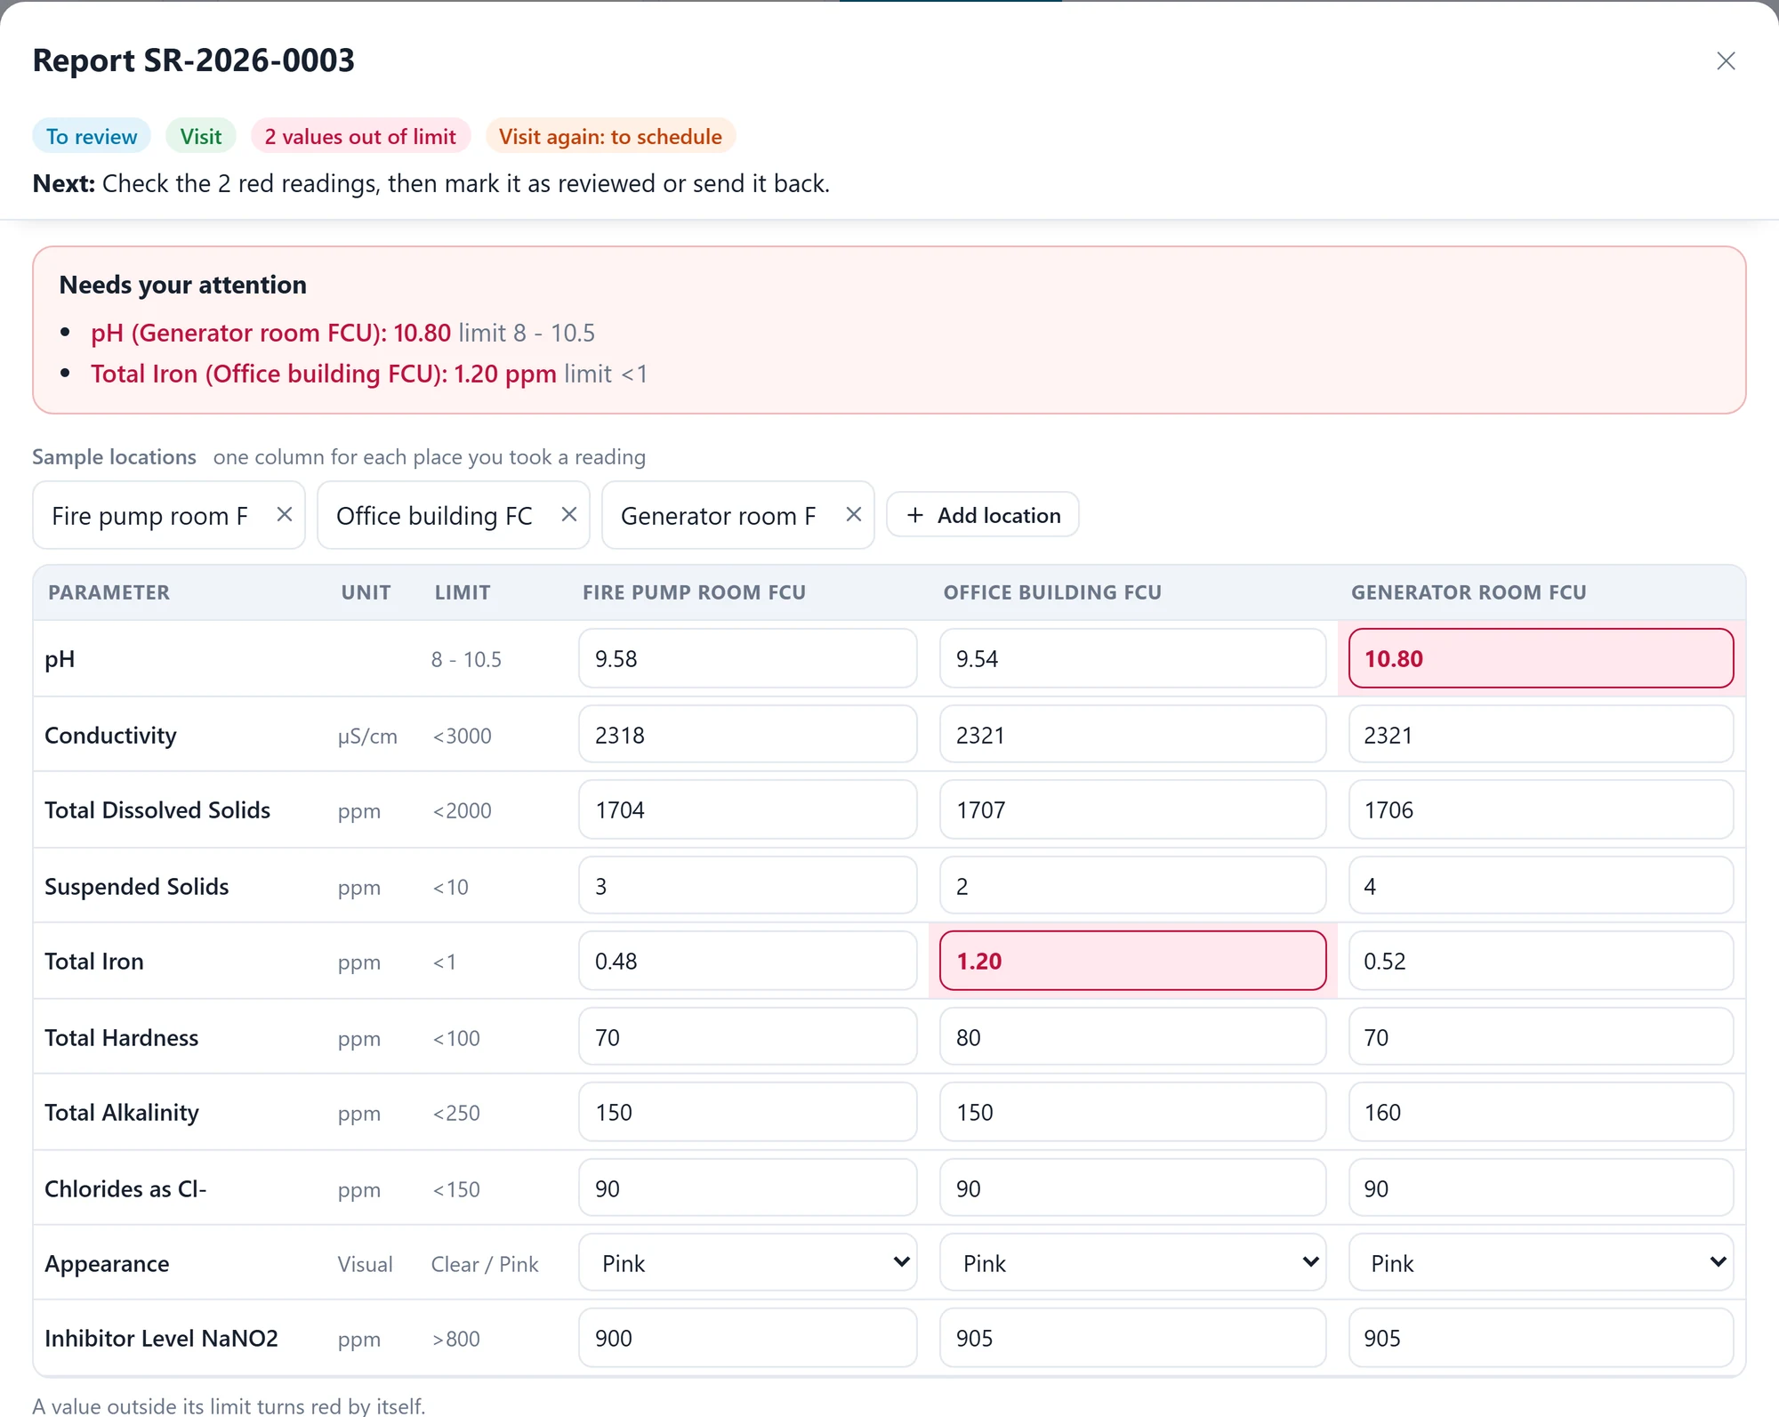
Task: Click the Add location button
Action: [x=983, y=515]
